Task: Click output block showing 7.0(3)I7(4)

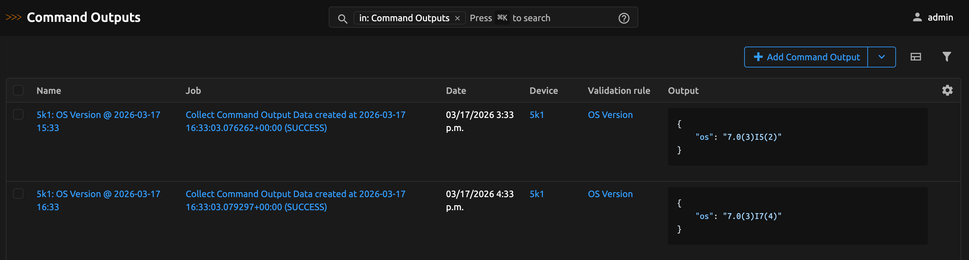Action: tap(798, 216)
